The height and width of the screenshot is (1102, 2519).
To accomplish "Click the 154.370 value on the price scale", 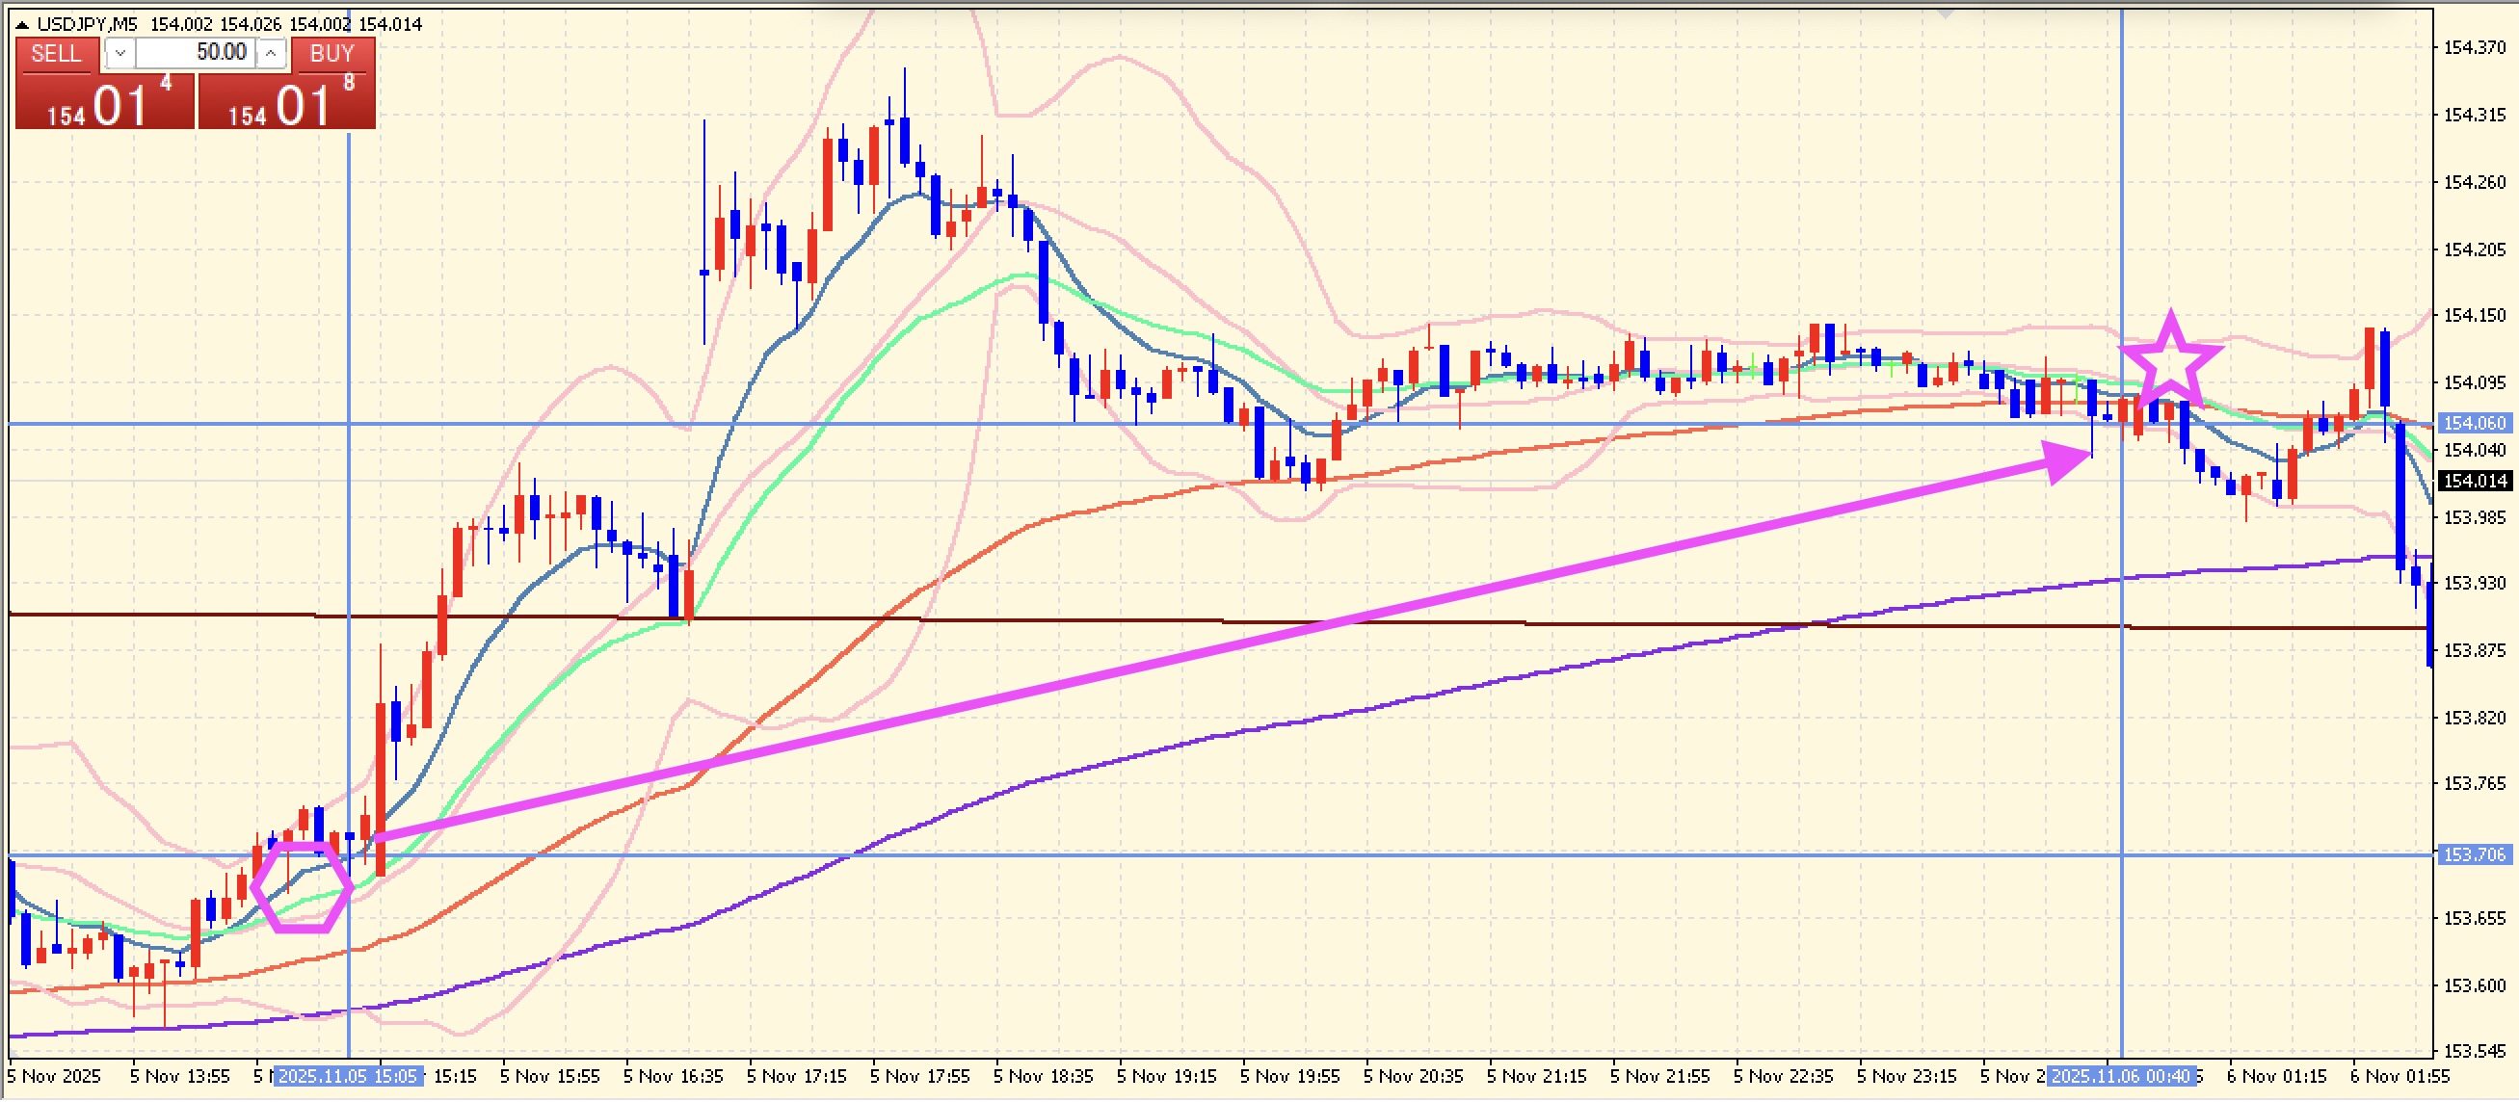I will 2473,48.
